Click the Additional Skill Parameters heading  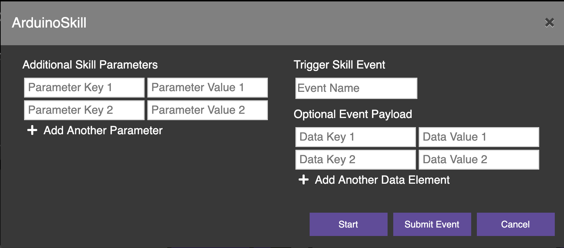coord(90,65)
